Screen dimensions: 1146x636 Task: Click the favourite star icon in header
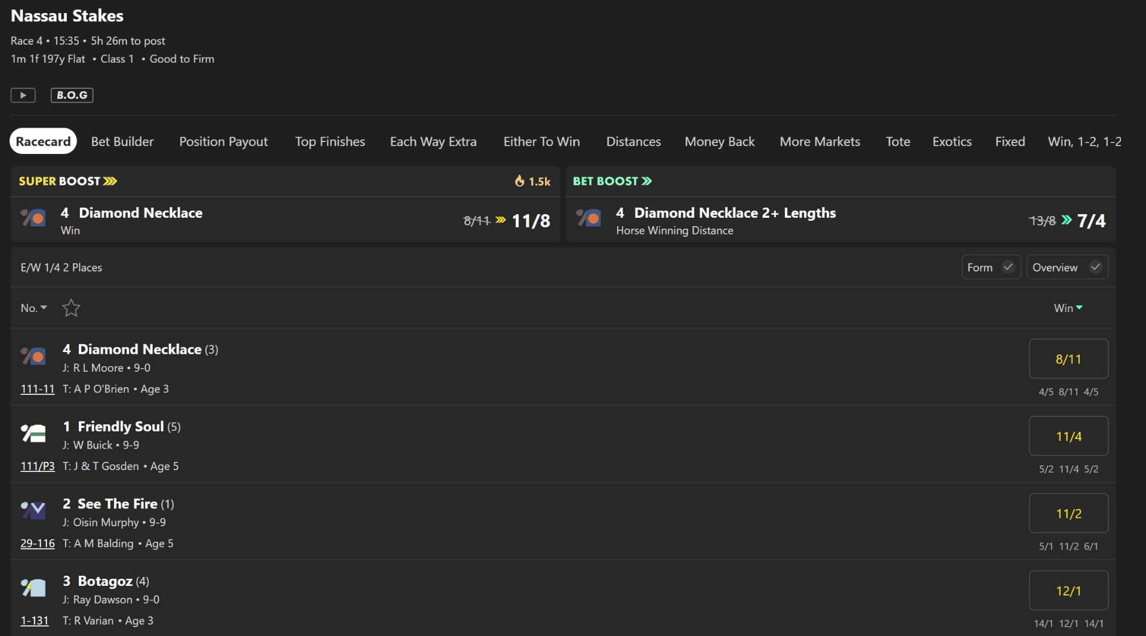tap(71, 308)
